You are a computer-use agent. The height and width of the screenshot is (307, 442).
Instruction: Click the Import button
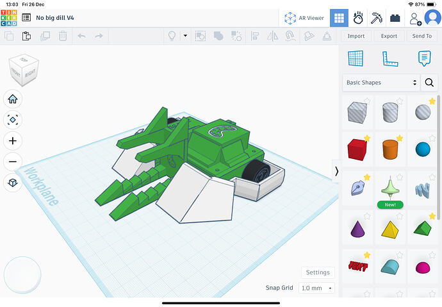(x=356, y=36)
